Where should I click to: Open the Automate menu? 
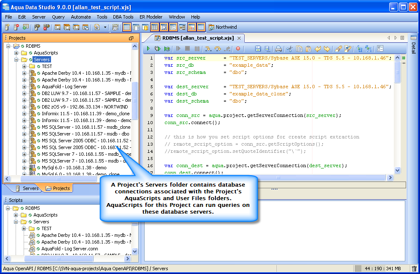coord(81,17)
